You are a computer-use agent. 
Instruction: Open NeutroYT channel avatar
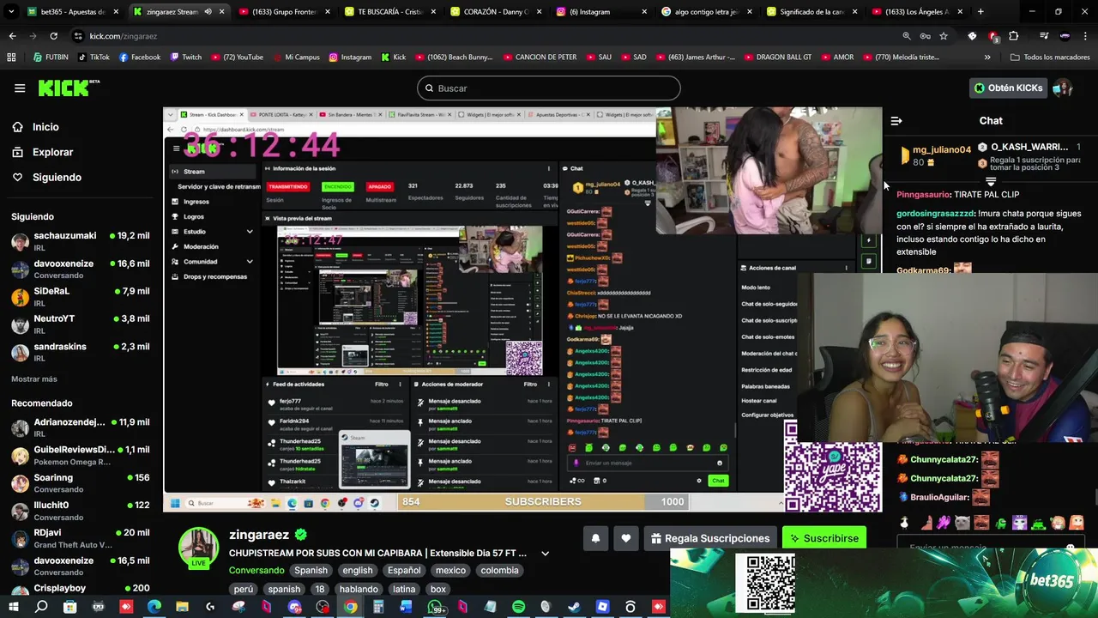20,324
